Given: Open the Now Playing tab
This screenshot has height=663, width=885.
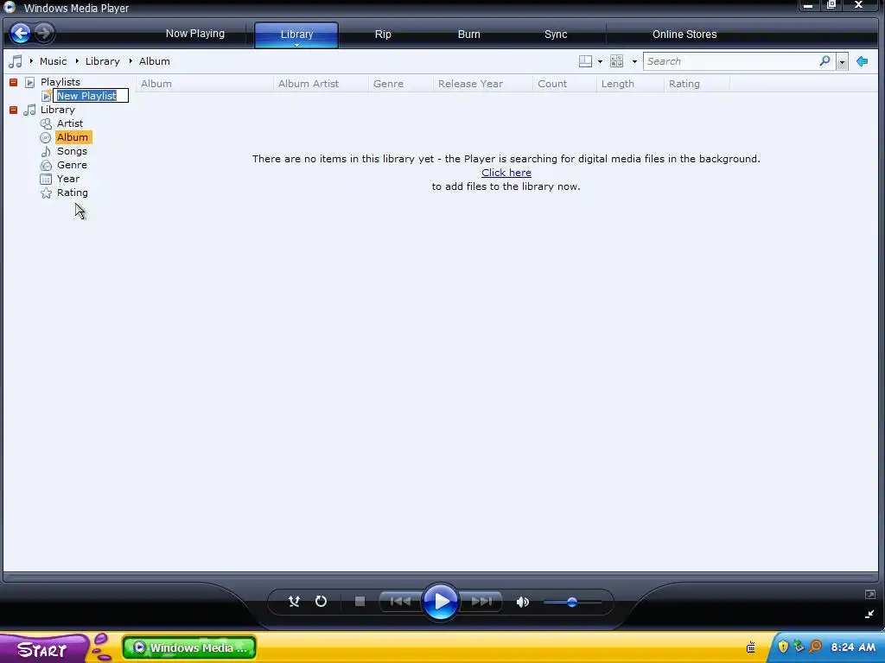Looking at the screenshot, I should (194, 34).
